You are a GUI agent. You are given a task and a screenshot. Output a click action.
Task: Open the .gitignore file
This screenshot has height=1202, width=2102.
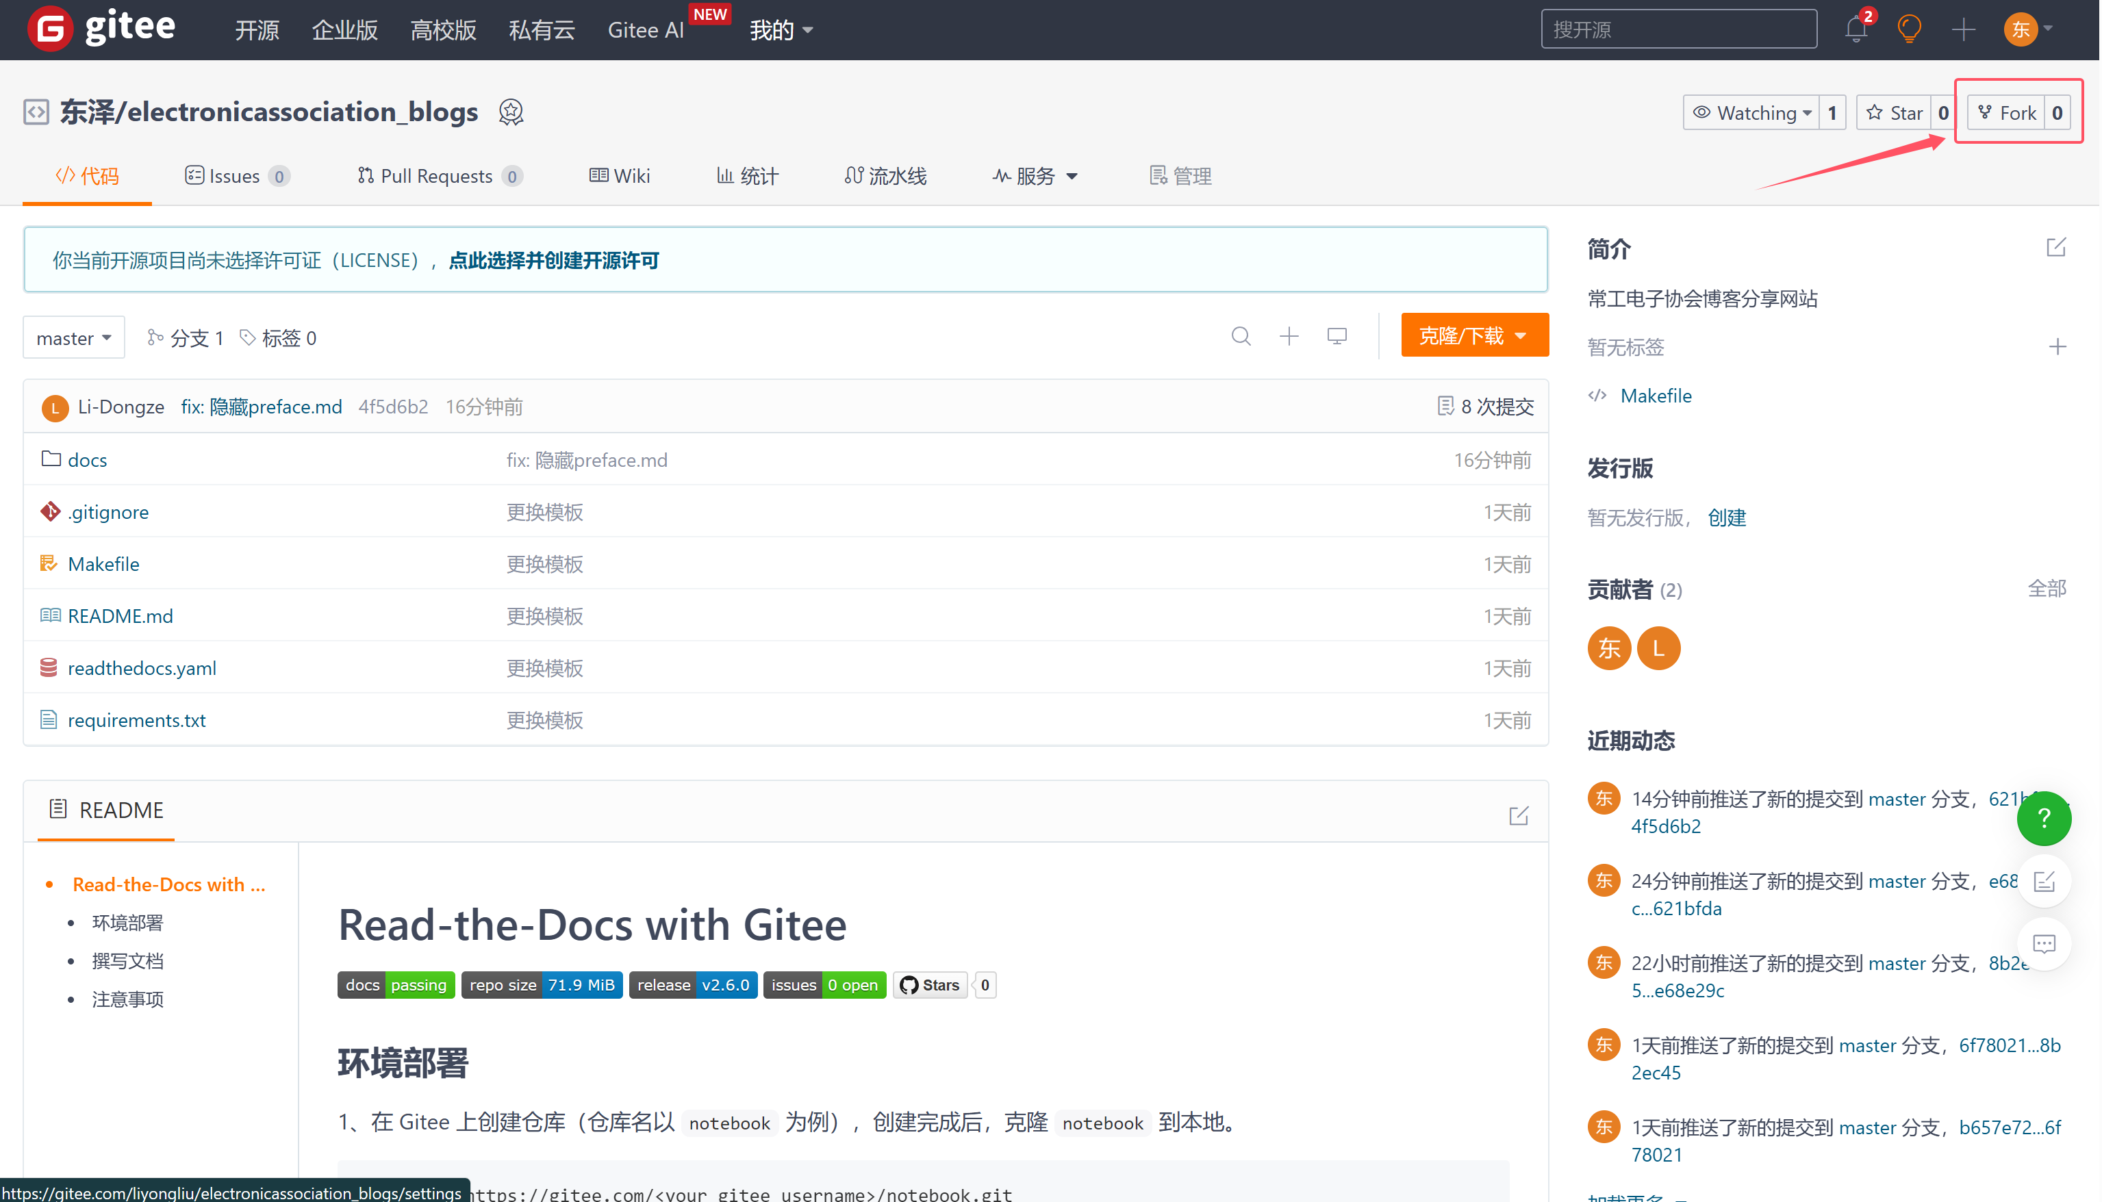pyautogui.click(x=108, y=512)
